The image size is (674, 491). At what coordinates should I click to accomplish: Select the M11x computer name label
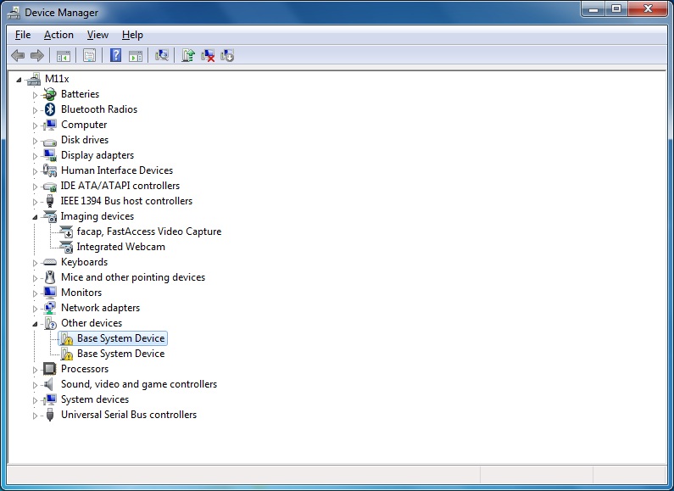tap(57, 79)
